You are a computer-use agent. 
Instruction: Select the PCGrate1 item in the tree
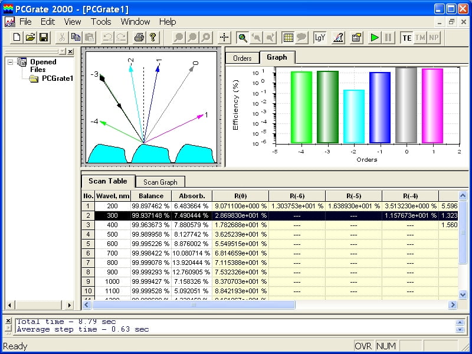click(x=57, y=78)
